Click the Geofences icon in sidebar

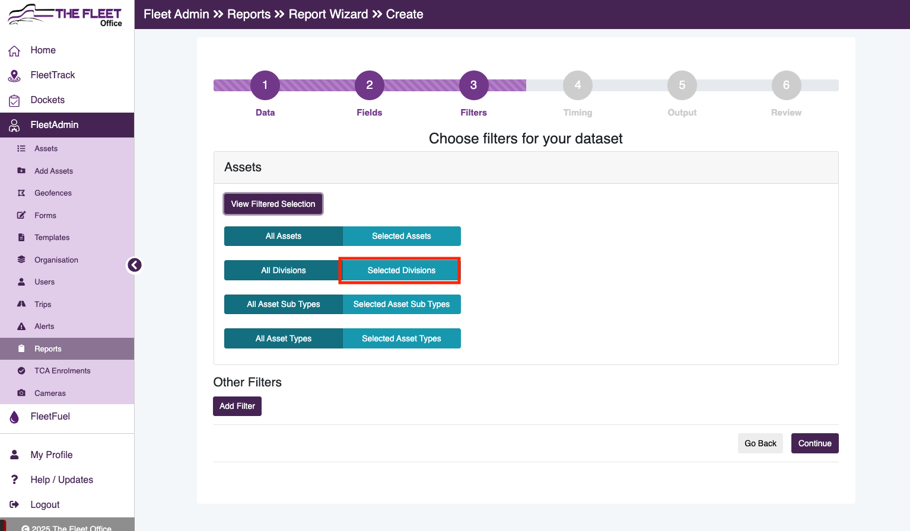[21, 193]
